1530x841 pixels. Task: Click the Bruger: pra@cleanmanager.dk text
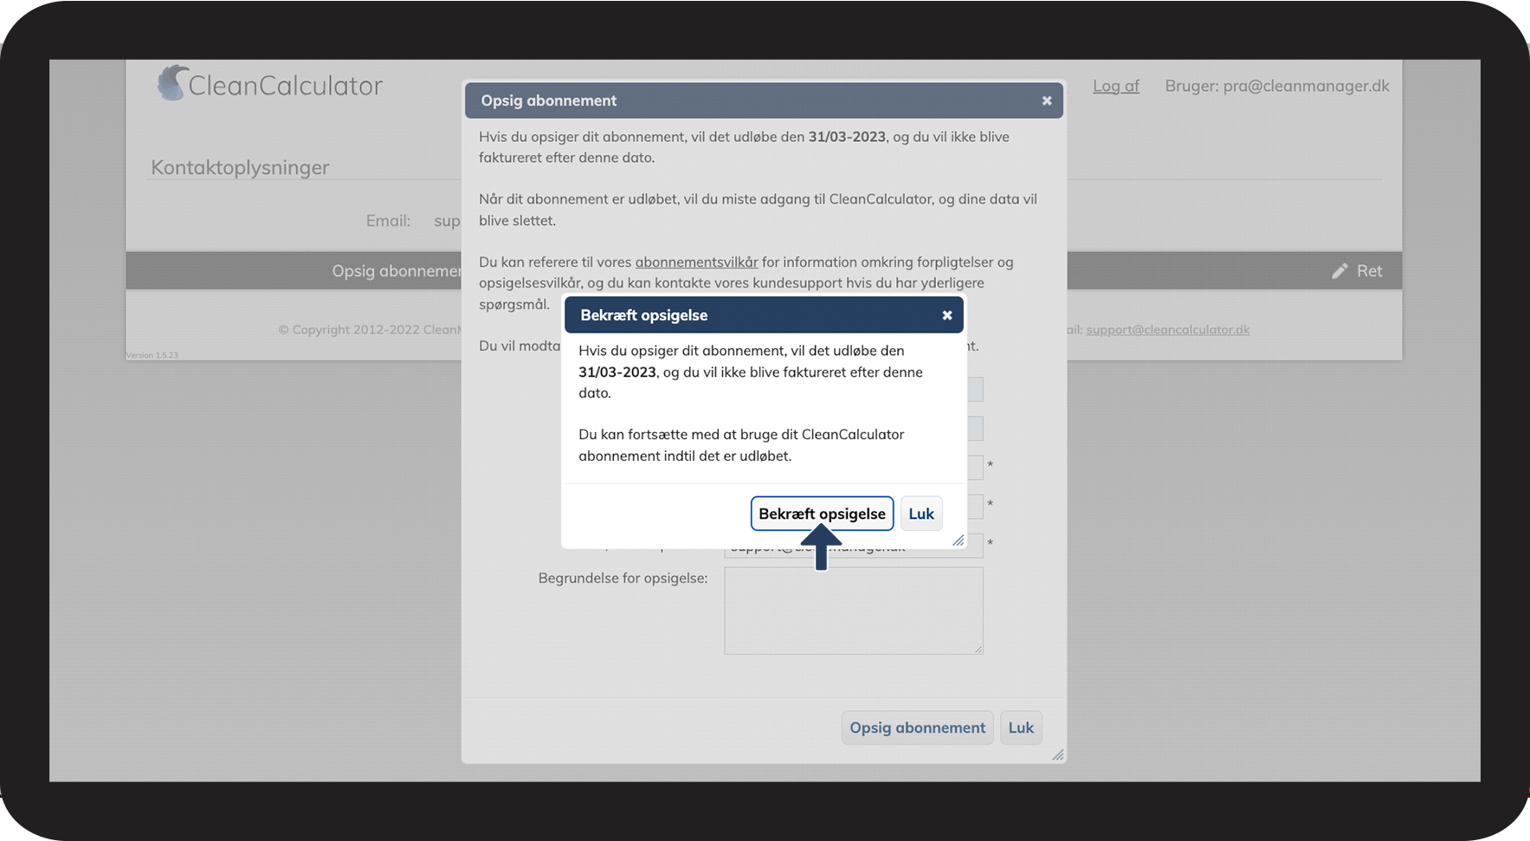1277,86
